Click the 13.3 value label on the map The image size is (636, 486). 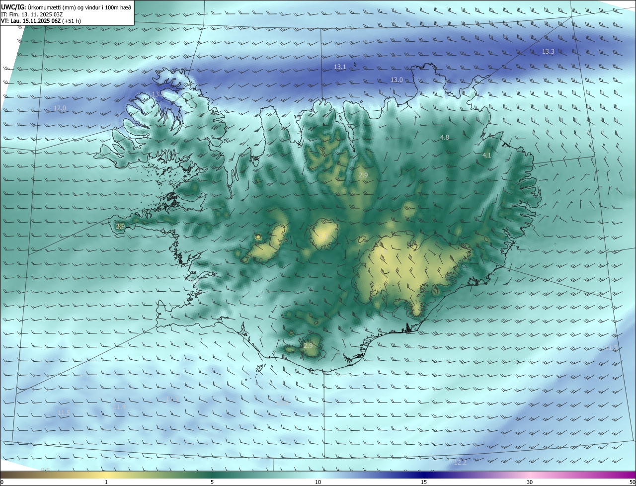548,52
